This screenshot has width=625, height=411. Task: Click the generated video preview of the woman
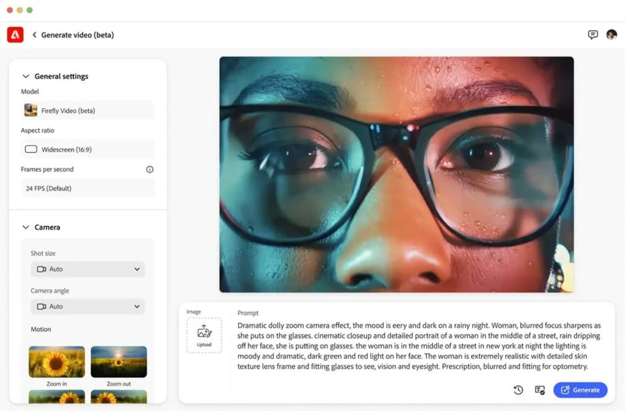(397, 174)
